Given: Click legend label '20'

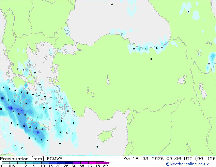Looking at the screenshot, I should pyautogui.click(x=58, y=166).
